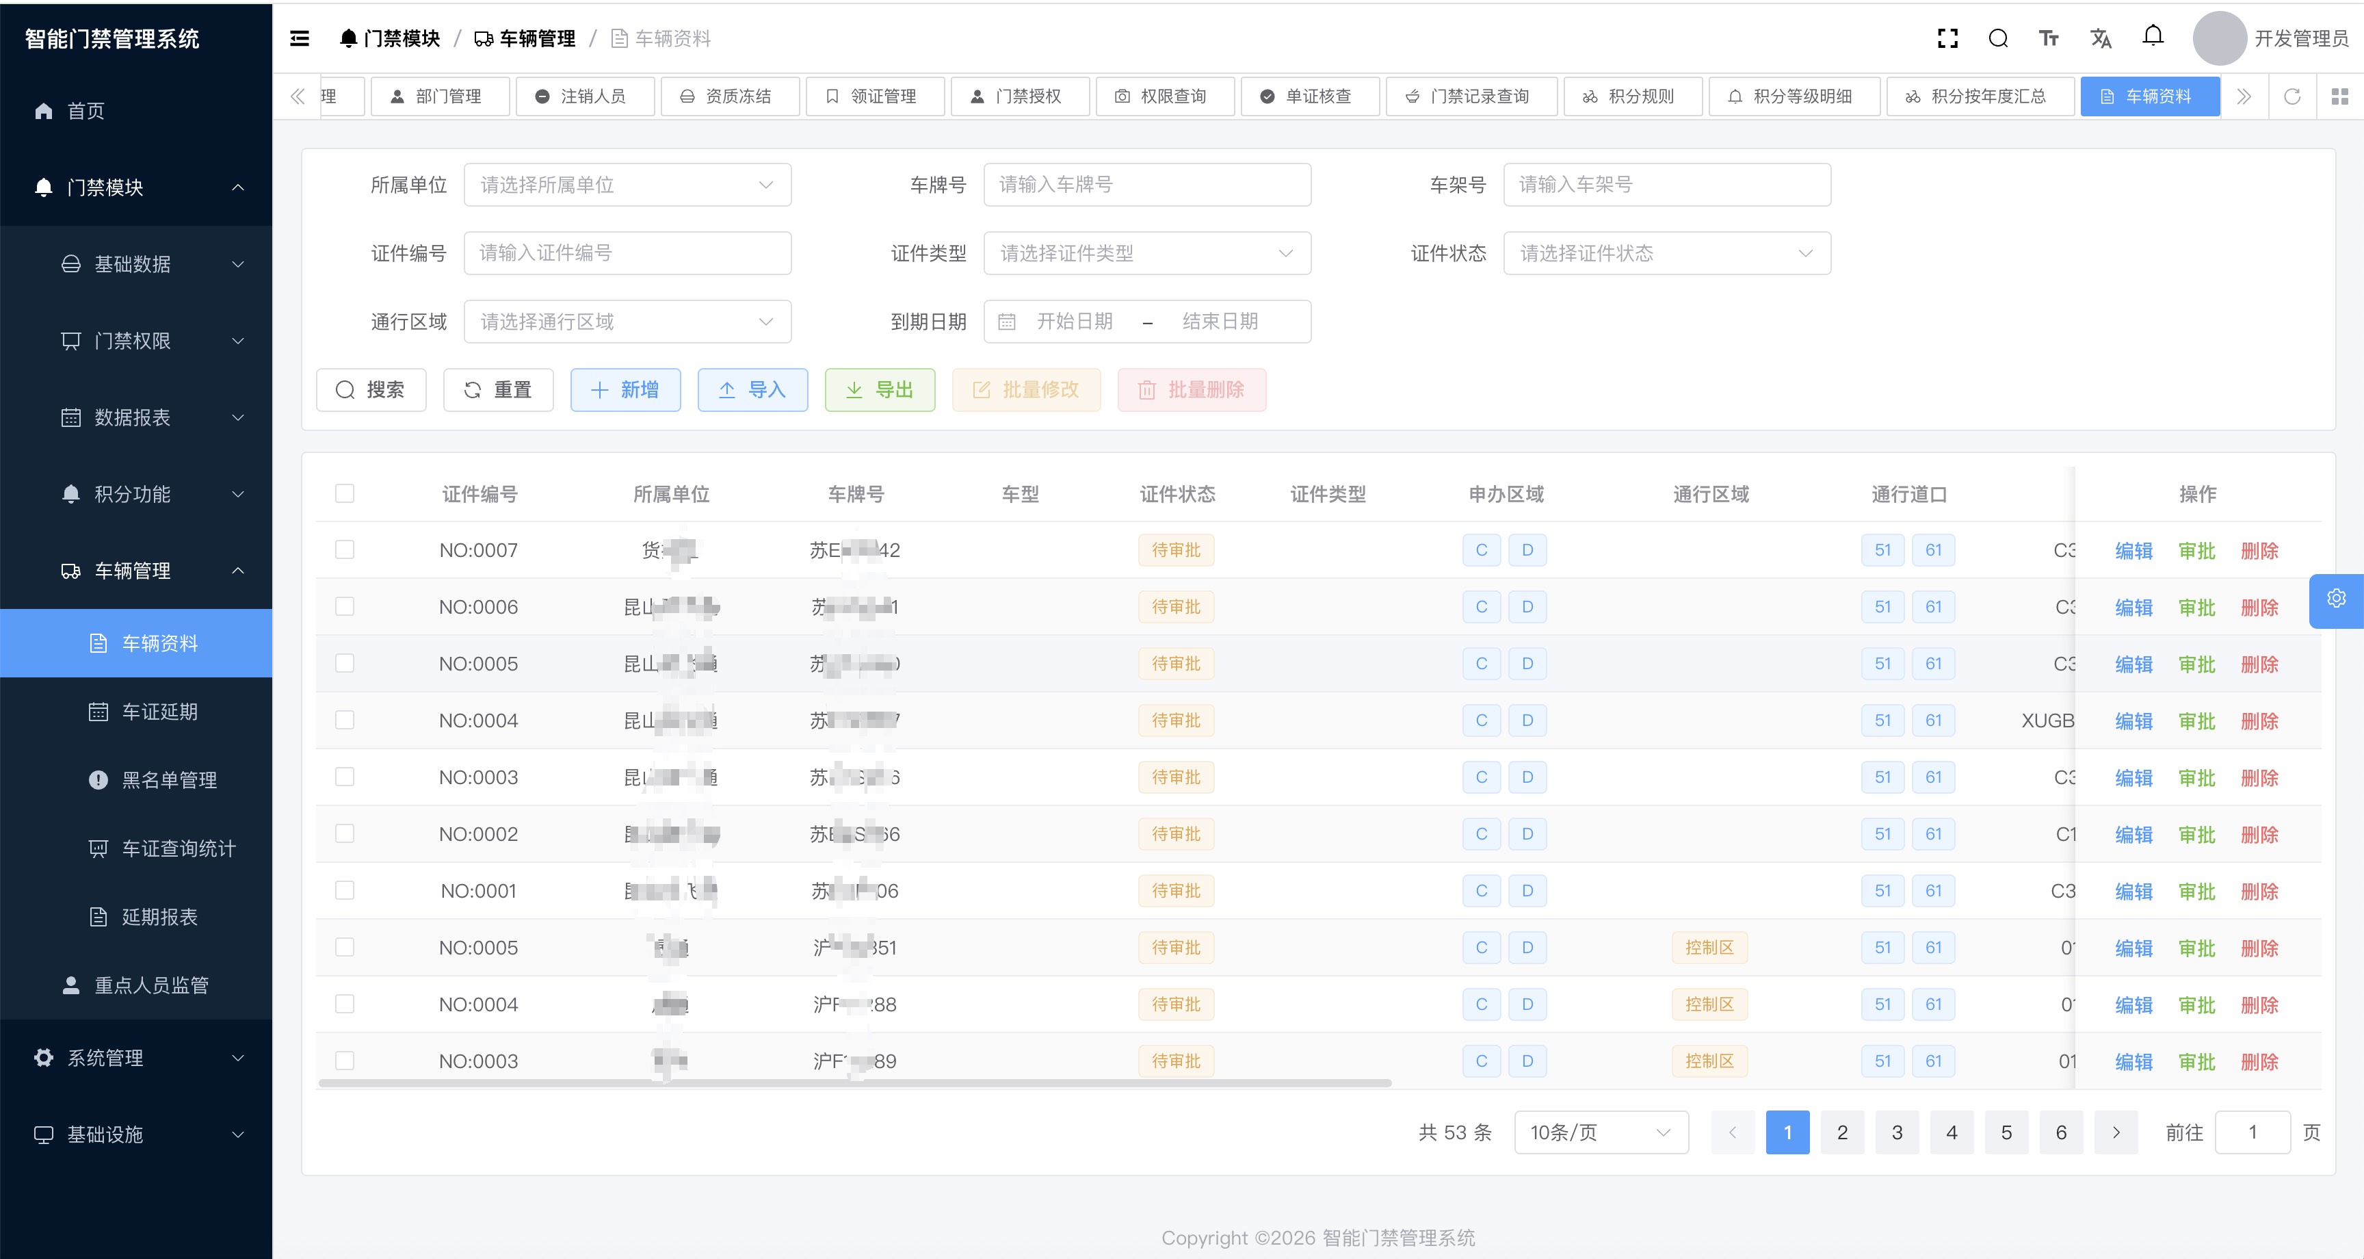Open 延期报表 in the sidebar

pos(136,916)
